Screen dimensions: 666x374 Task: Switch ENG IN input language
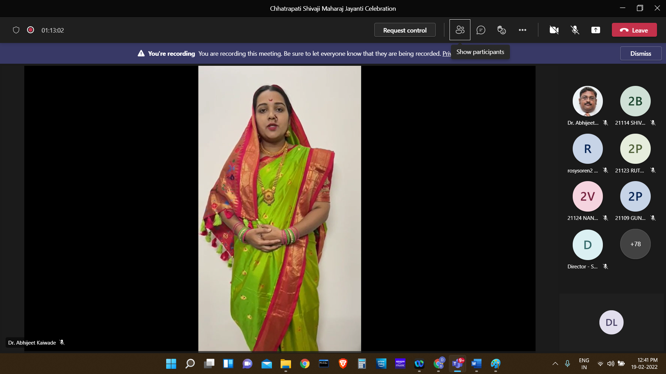(584, 364)
